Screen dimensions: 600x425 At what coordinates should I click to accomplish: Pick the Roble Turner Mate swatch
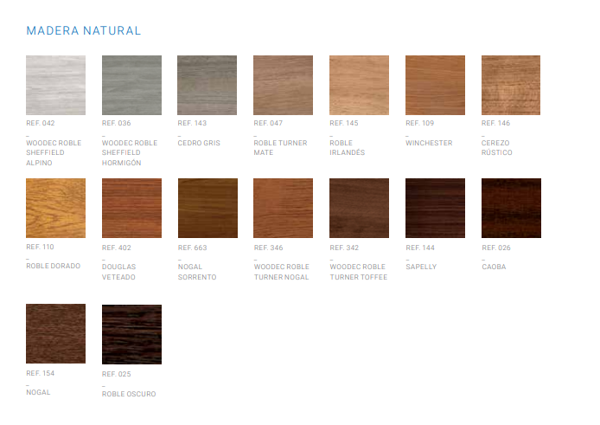pos(283,86)
